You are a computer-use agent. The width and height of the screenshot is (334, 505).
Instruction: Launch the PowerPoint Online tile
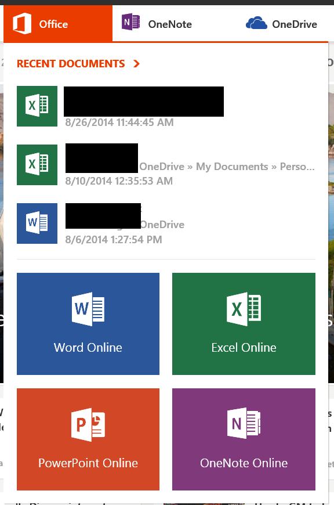point(88,439)
